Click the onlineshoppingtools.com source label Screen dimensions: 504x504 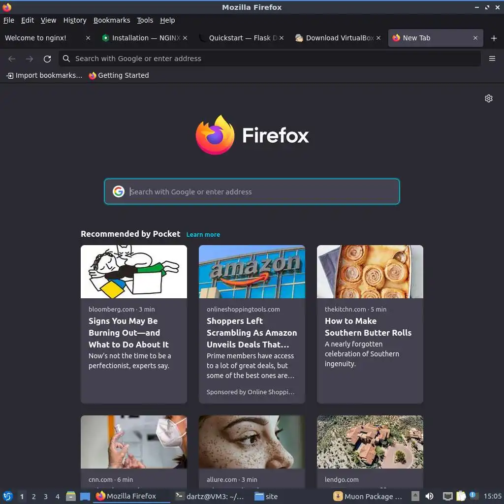[243, 309]
